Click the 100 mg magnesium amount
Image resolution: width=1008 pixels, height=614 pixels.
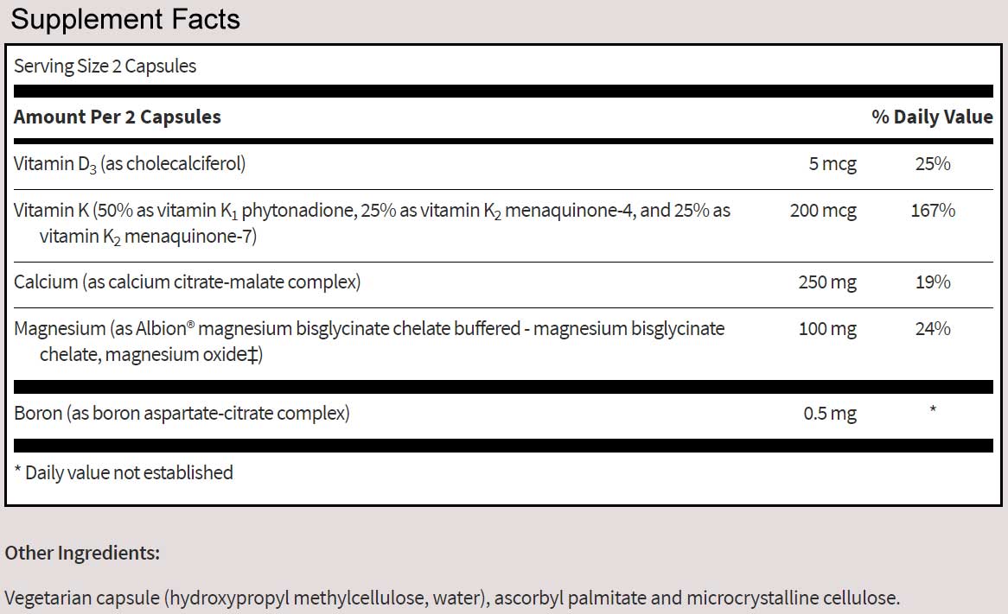click(x=828, y=329)
